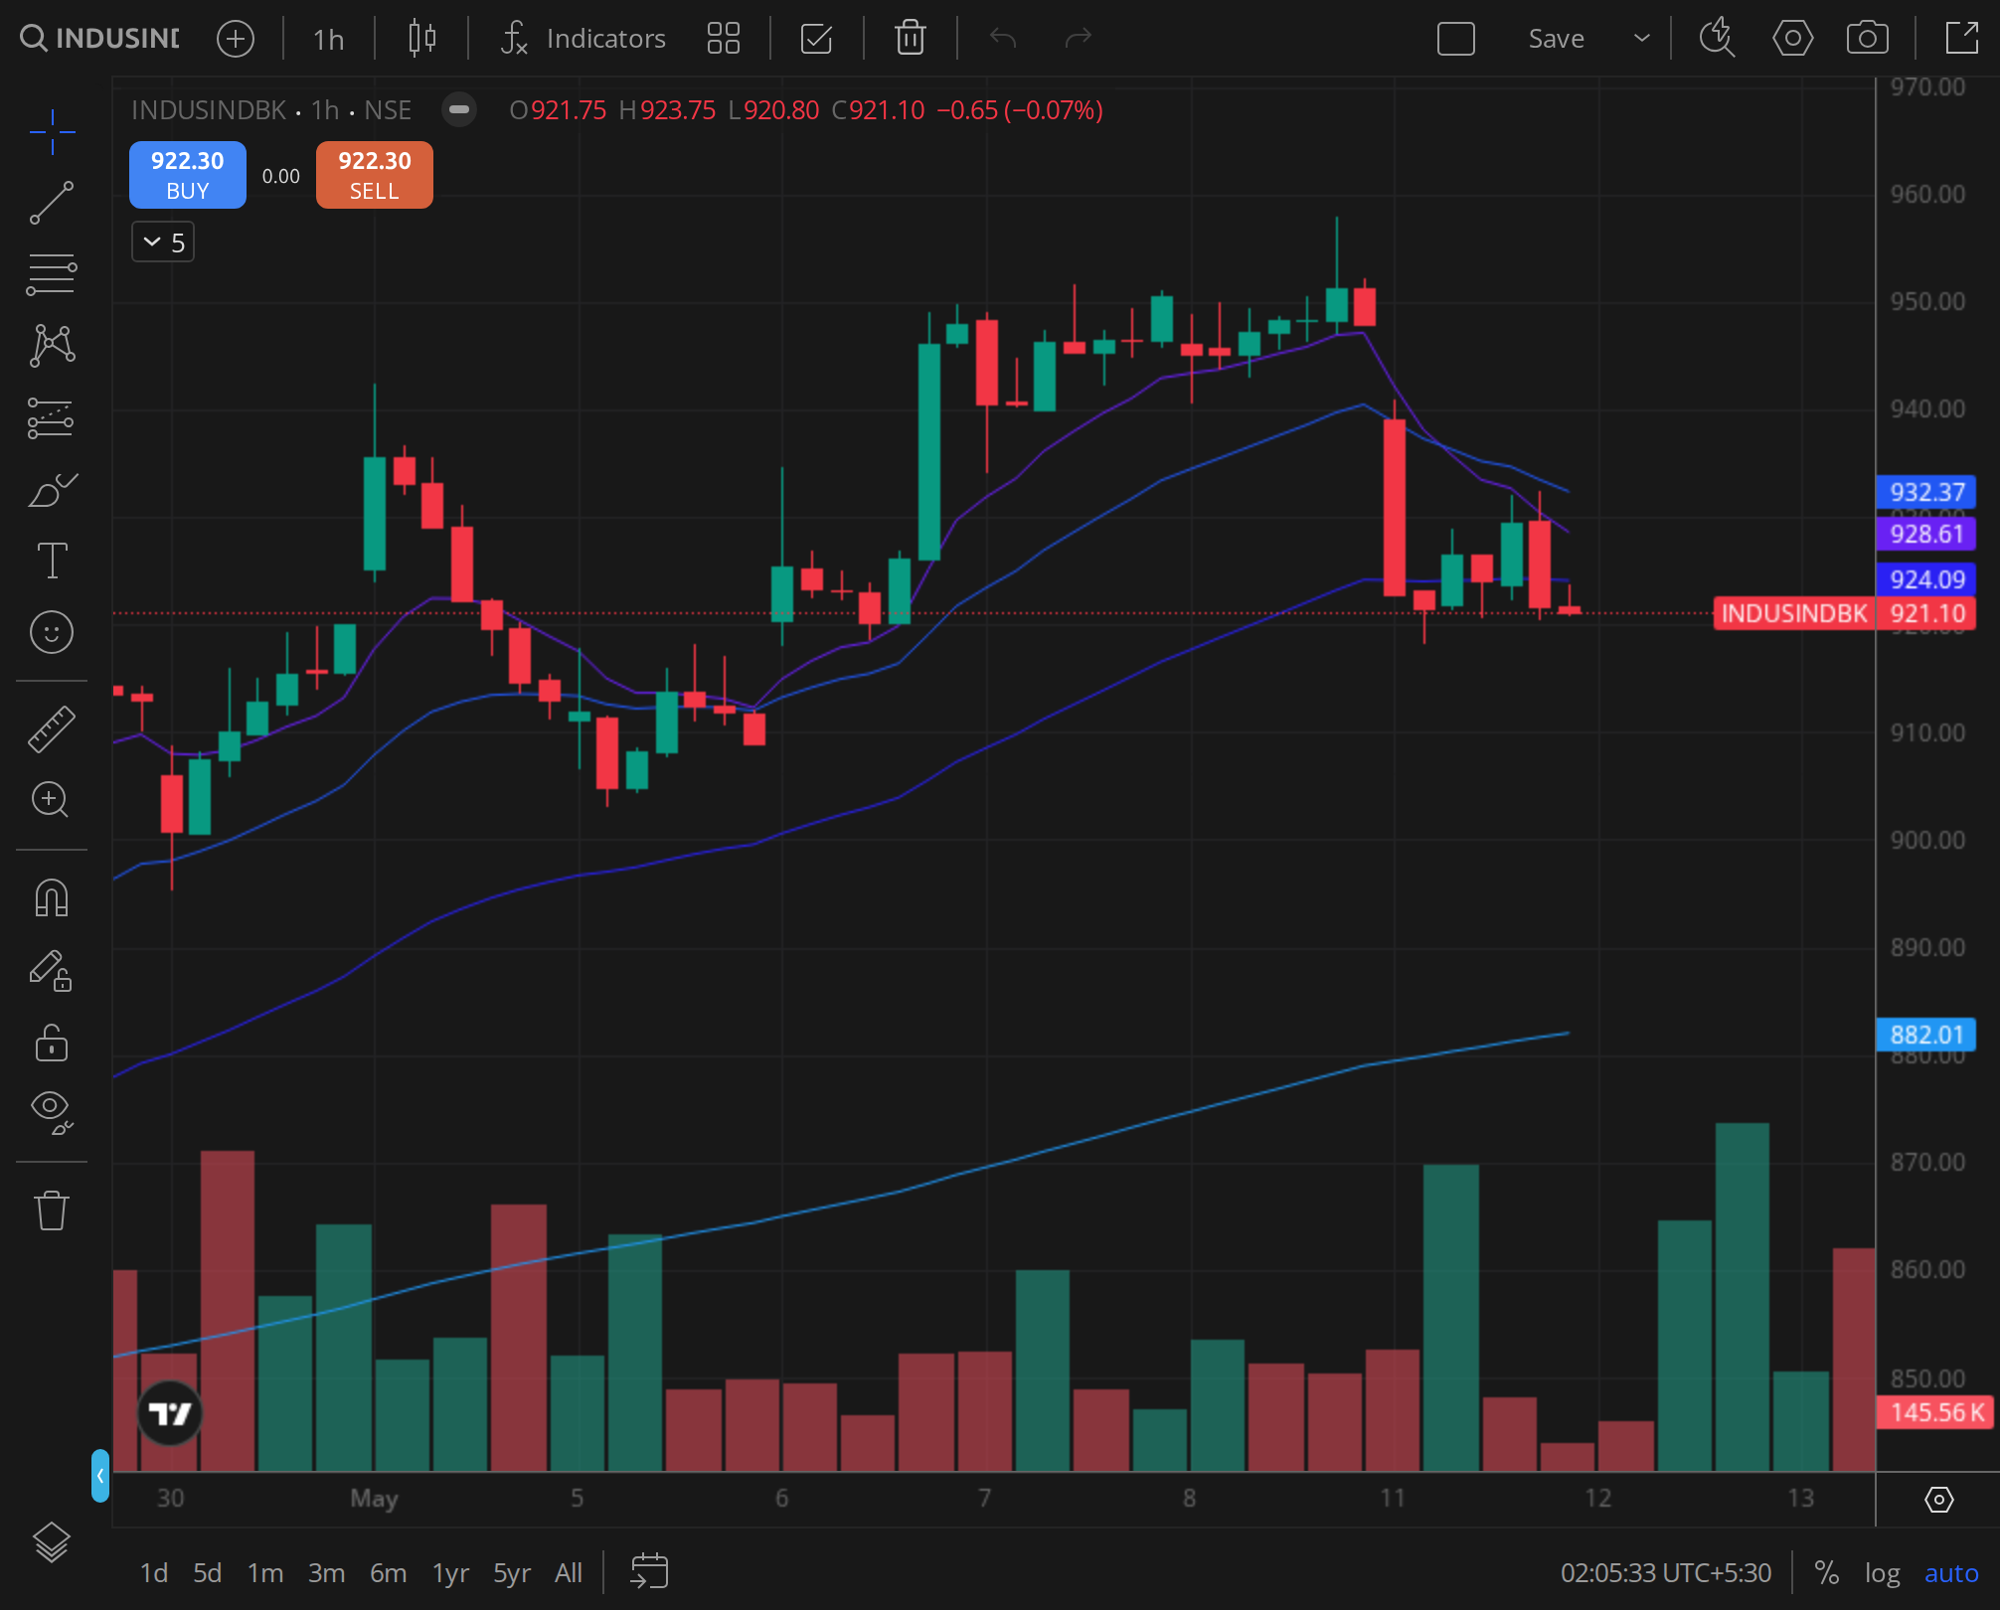Viewport: 2000px width, 1610px height.
Task: Change the 1h chart interval
Action: click(328, 39)
